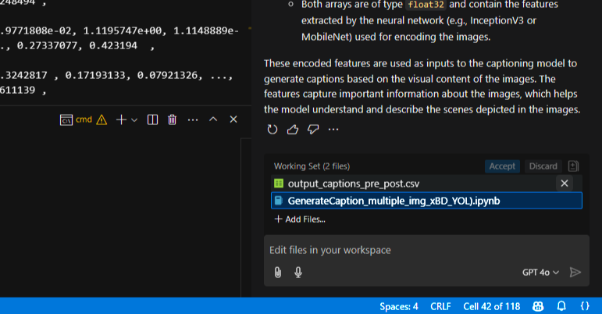Attach context with the paperclip icon
The height and width of the screenshot is (314, 602).
coord(277,273)
